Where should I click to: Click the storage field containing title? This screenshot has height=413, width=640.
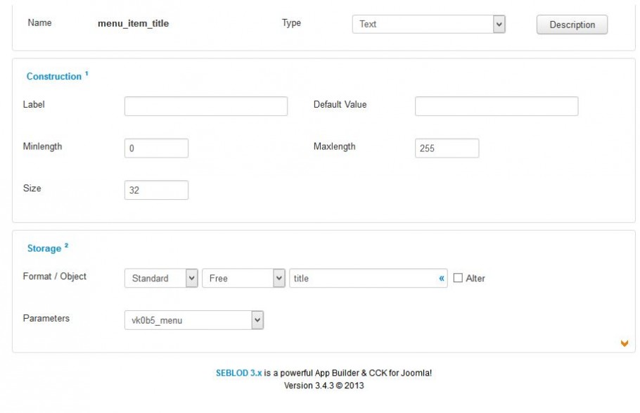pos(368,278)
